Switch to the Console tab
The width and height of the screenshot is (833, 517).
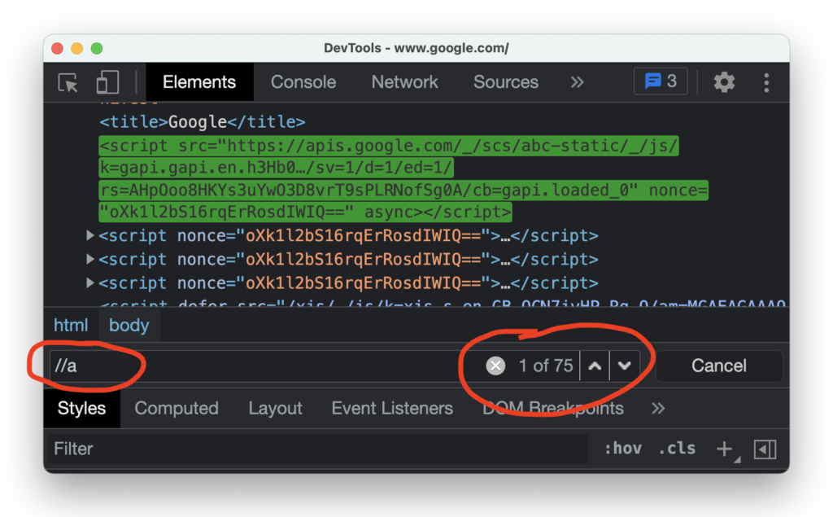(303, 82)
